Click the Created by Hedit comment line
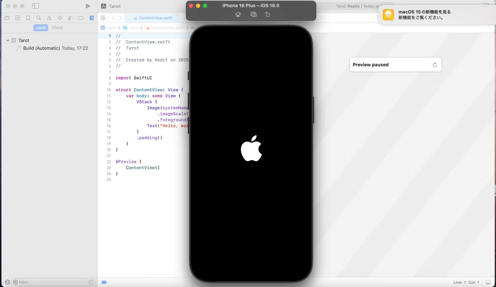 (152, 60)
